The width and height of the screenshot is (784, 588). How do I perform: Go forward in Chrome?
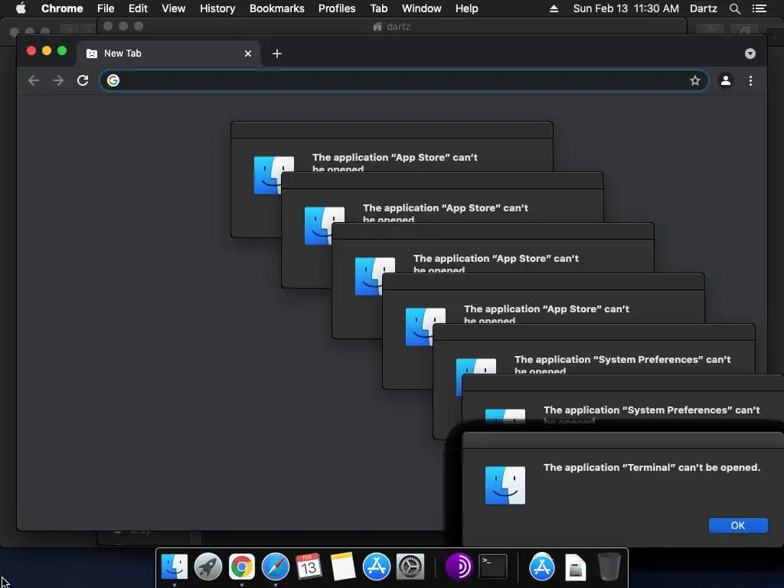[58, 80]
